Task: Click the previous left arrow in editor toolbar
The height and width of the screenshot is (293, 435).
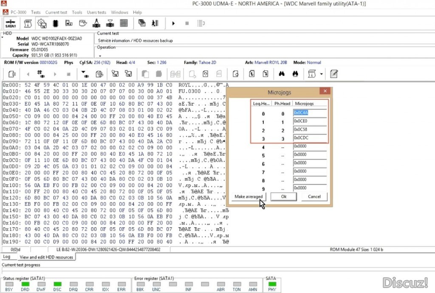Action: click(28, 74)
